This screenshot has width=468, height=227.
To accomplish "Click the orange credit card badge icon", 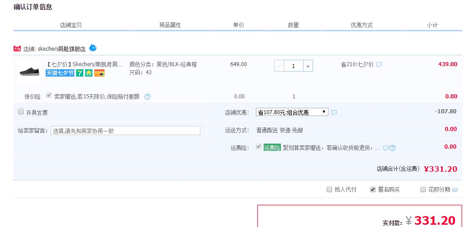I will 99,73.
